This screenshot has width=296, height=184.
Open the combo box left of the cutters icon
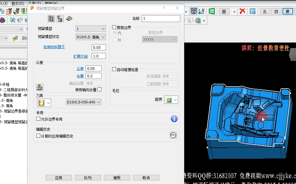pos(4,38)
